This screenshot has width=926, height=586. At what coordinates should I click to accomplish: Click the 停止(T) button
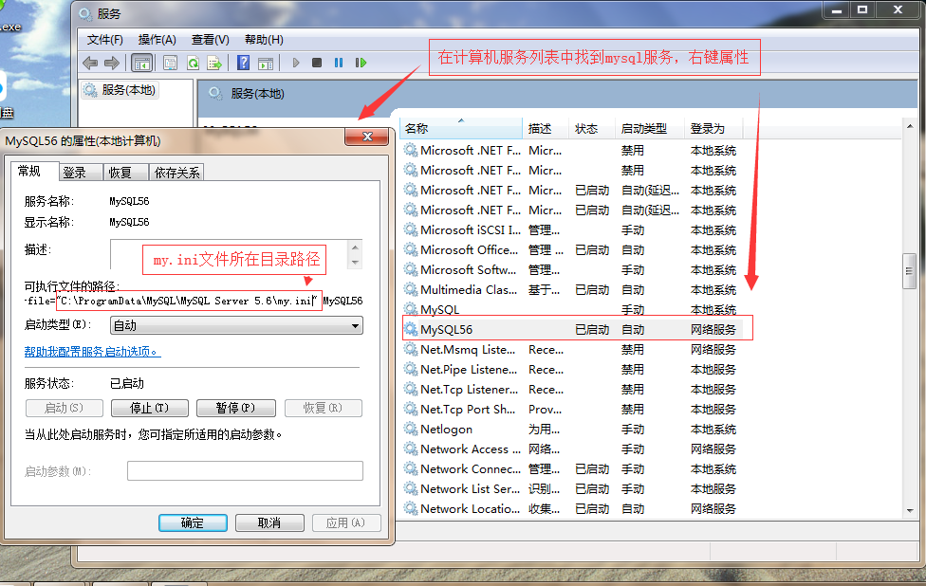coord(150,408)
